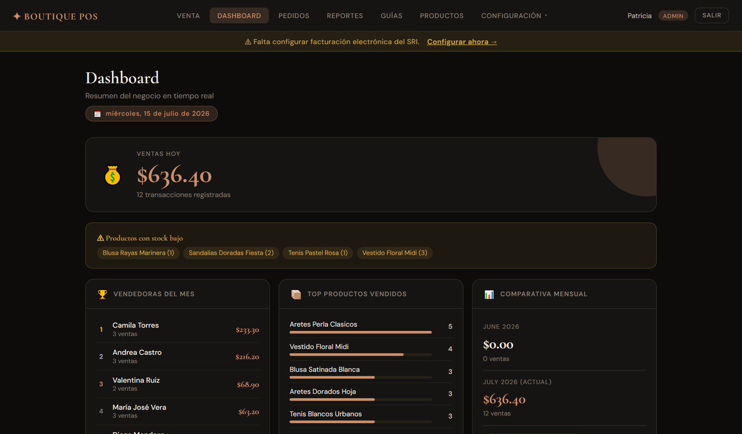
Task: Click the $0.00 June sales value
Action: (498, 344)
